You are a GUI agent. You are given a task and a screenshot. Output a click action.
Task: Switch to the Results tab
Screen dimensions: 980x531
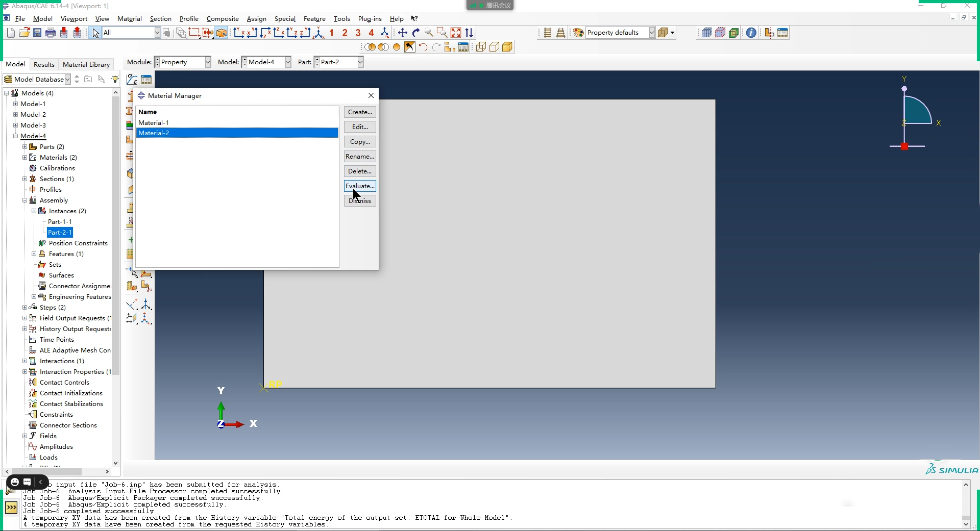click(x=44, y=64)
